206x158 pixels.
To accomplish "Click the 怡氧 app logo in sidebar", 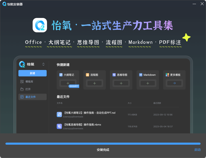I will tap(22, 64).
